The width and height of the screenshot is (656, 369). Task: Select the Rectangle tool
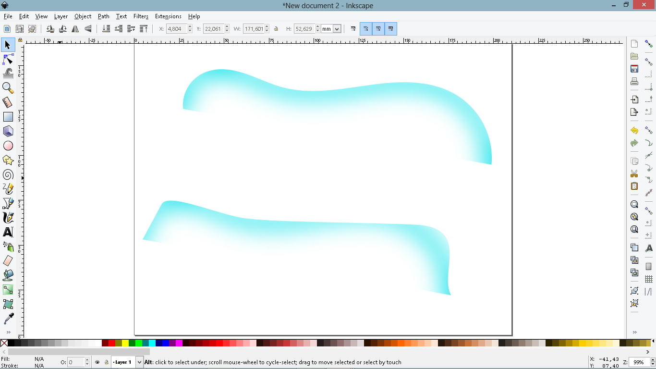click(8, 117)
